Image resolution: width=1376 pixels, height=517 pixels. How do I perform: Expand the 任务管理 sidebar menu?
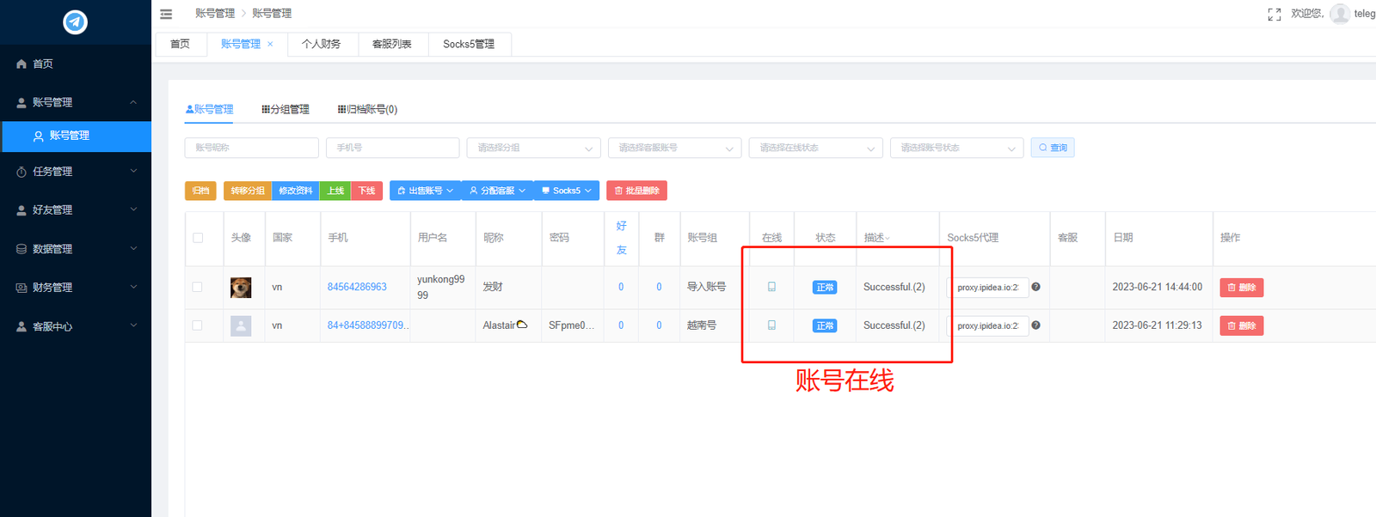pos(76,172)
